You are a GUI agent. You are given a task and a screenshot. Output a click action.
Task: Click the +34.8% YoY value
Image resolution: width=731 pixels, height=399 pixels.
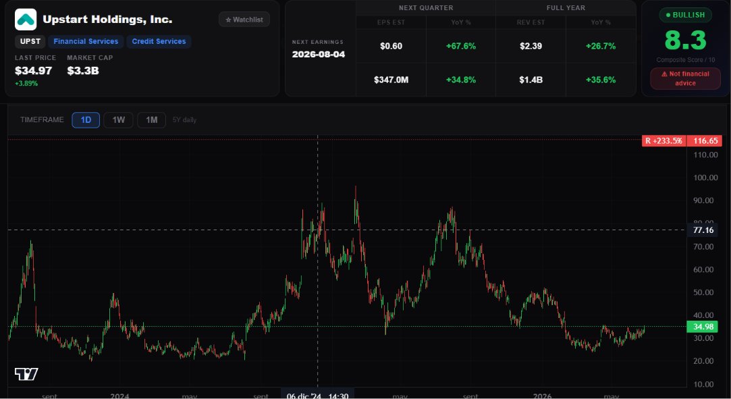[x=460, y=80]
